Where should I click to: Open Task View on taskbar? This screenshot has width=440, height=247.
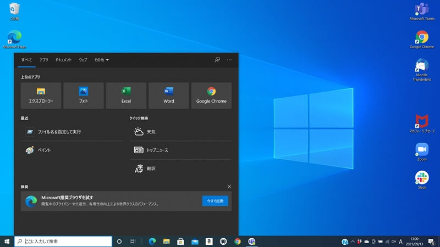pos(133,242)
